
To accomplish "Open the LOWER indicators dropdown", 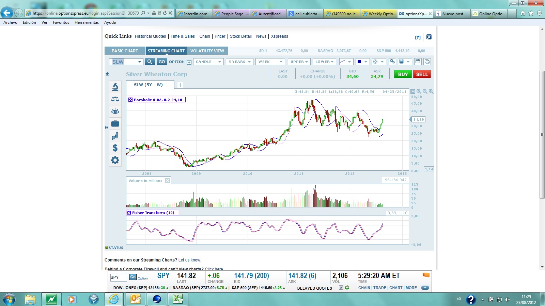I will 324,62.
